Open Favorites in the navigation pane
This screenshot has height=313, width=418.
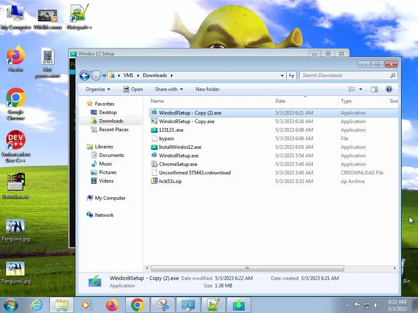tap(104, 104)
